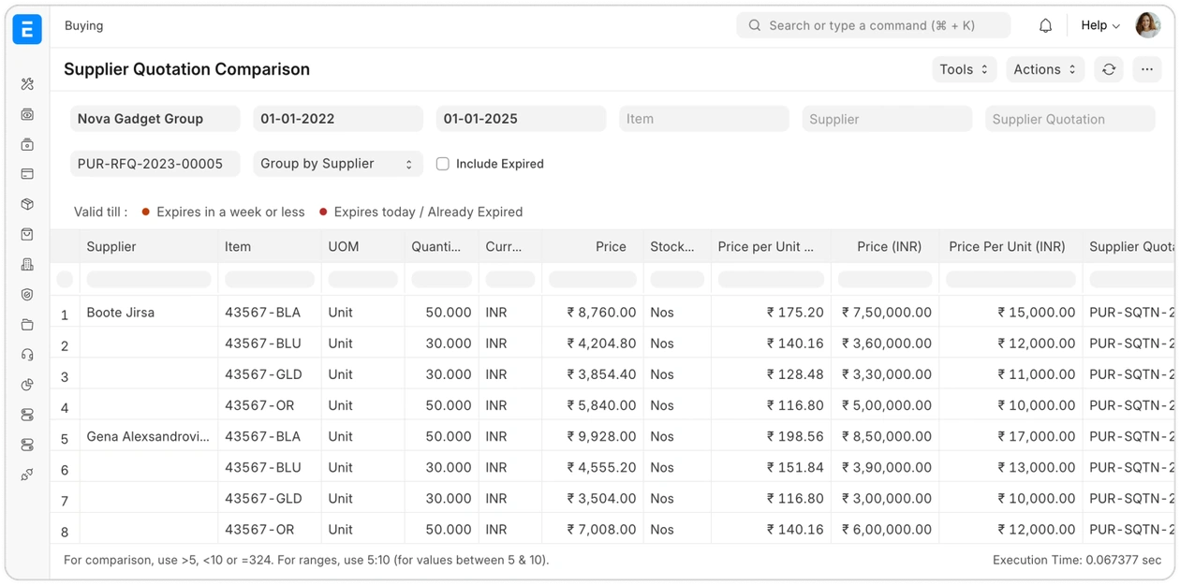1180x585 pixels.
Task: Open the Help menu
Action: coord(1099,26)
